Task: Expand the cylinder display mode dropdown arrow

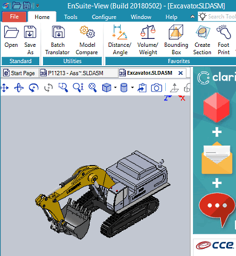Action: (132, 87)
